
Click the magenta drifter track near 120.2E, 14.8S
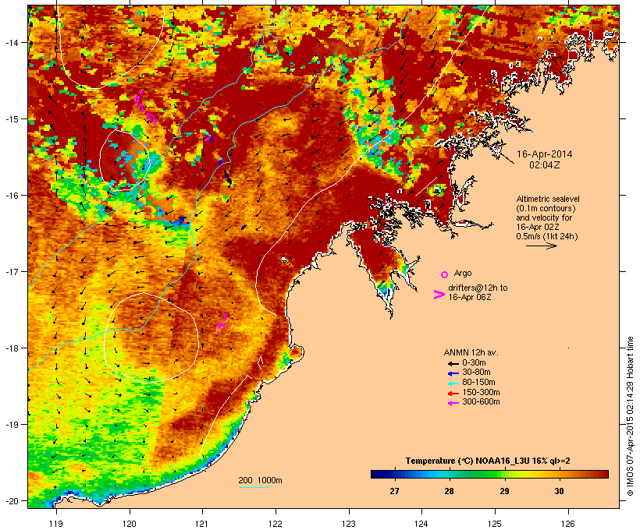(x=145, y=107)
